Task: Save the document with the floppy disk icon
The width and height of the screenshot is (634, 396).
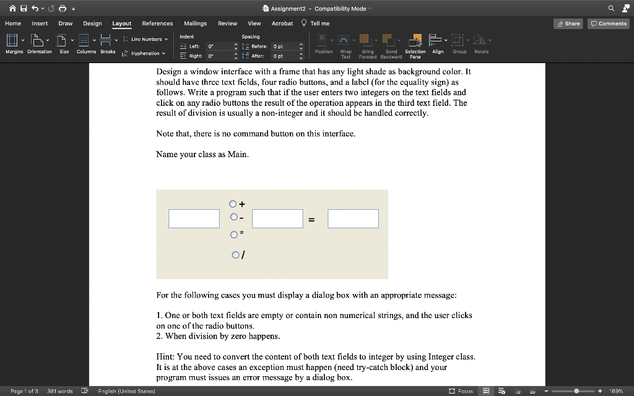Action: (24, 9)
